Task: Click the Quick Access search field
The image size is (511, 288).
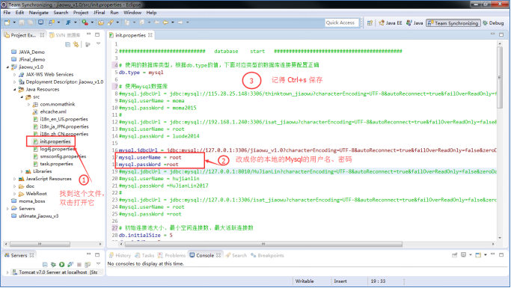Action: 342,22
